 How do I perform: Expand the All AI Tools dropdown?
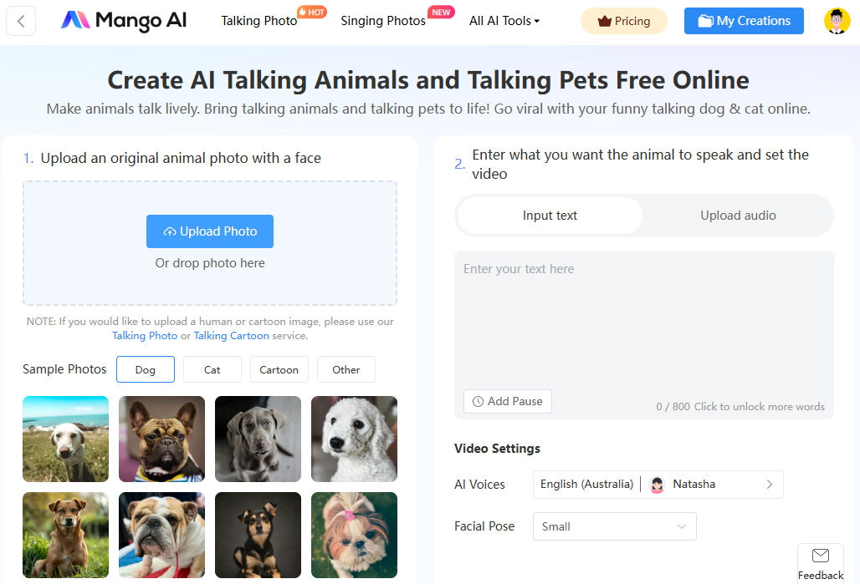pyautogui.click(x=504, y=21)
